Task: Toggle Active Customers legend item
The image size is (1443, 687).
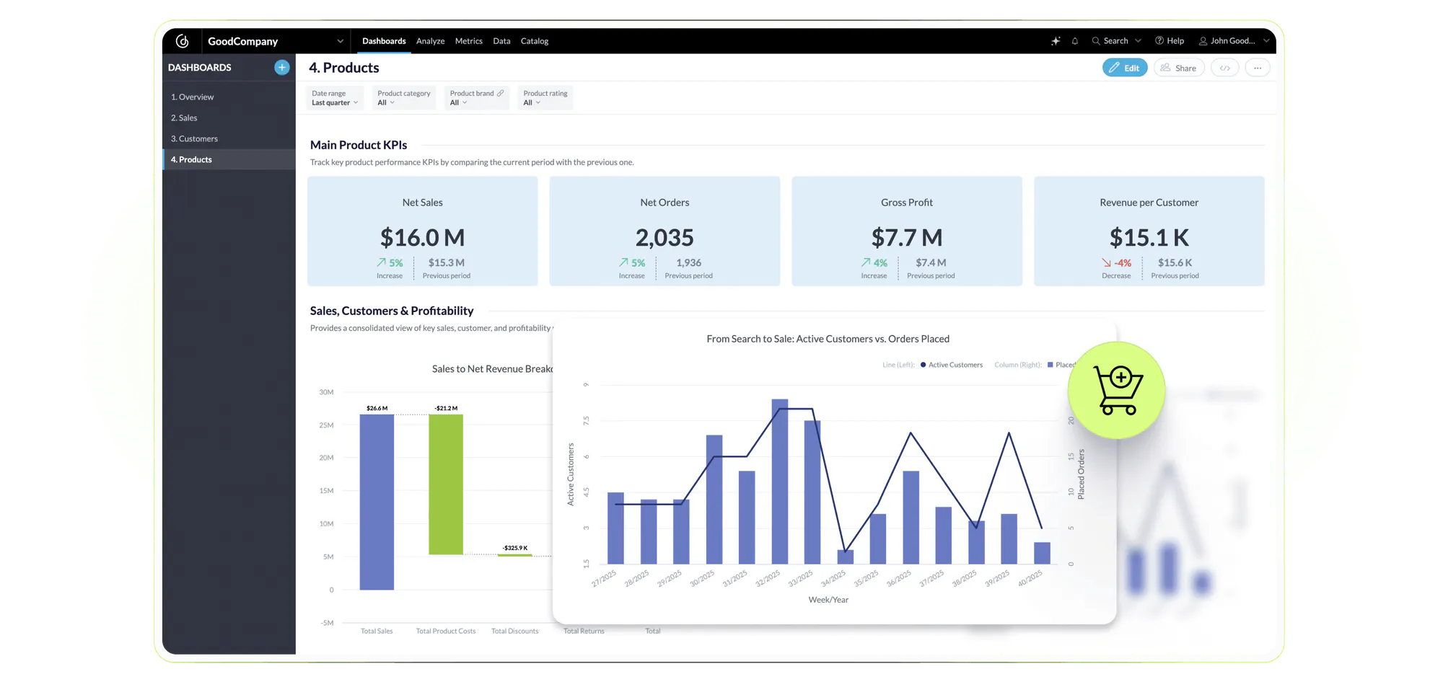Action: tap(952, 365)
